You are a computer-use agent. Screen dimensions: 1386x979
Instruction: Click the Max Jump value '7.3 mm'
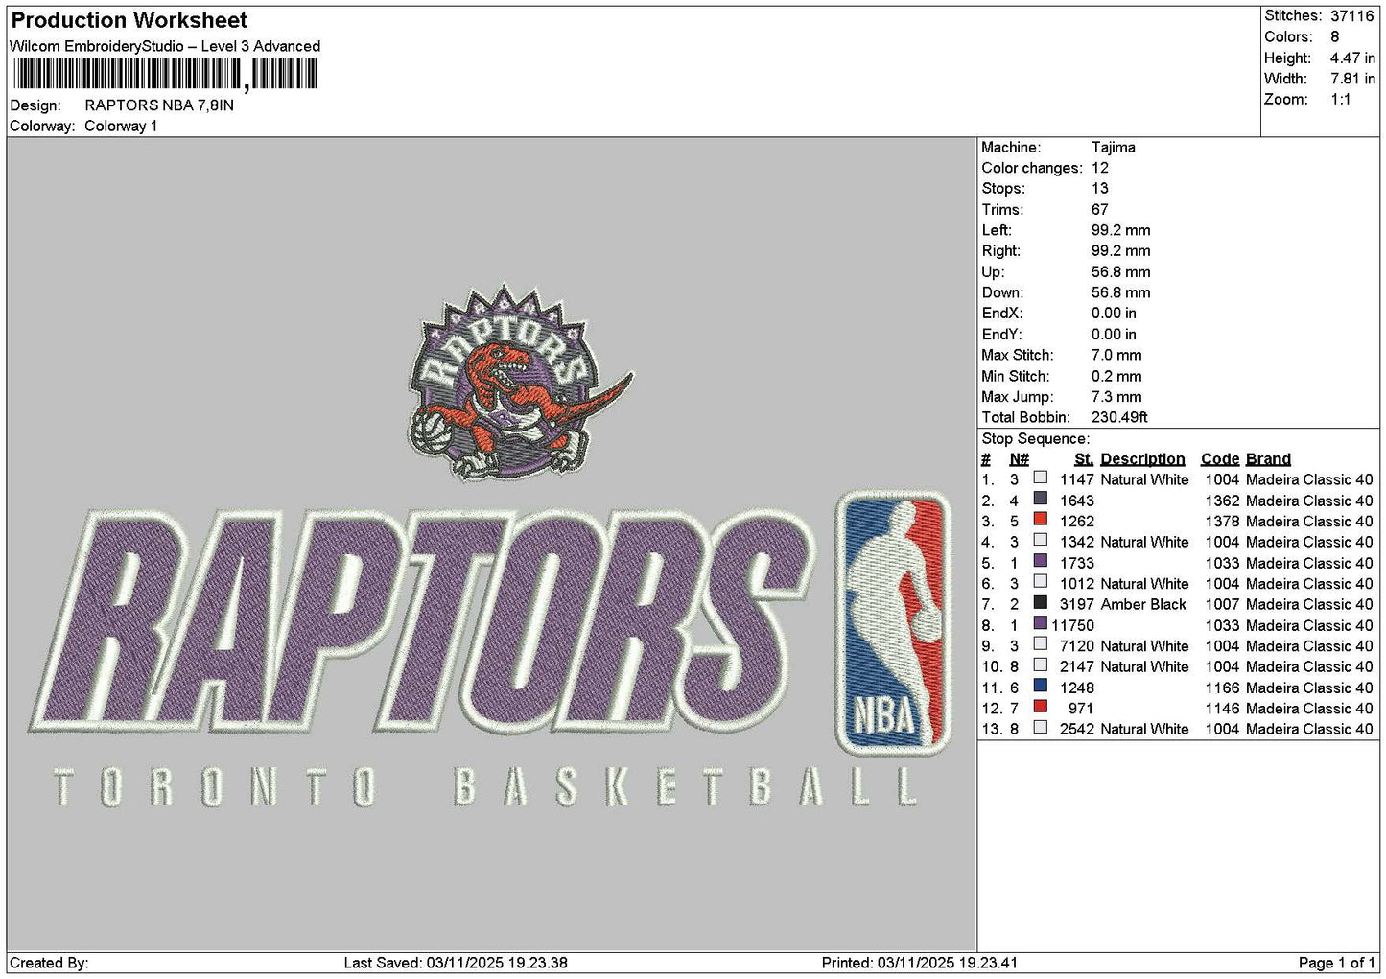pos(1116,397)
